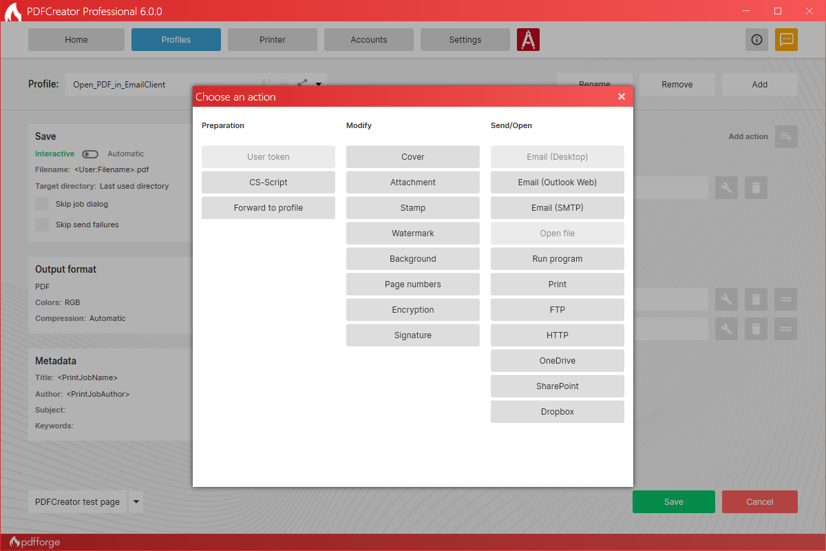
Task: Open the arrow beside PDFCreator test page
Action: pyautogui.click(x=136, y=502)
